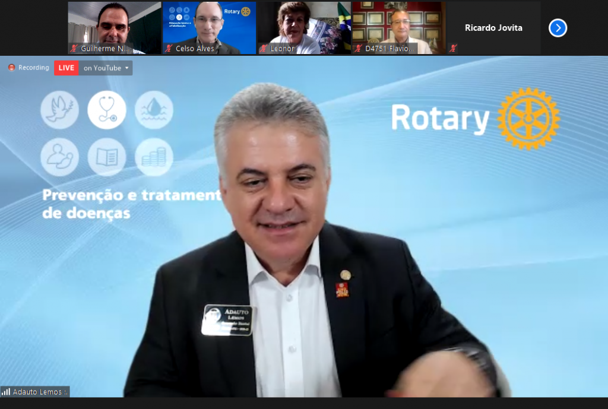Select the D4751 Flavio video thumbnail
Screen dimensions: 608x409
398,27
